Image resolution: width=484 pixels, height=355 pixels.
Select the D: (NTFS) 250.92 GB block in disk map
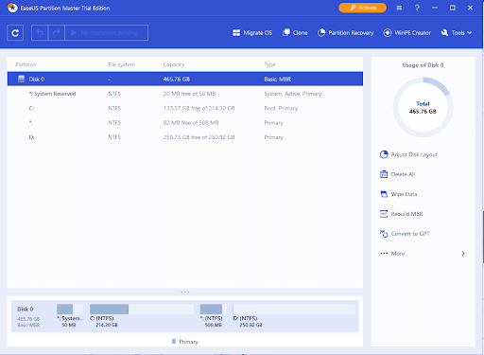(x=294, y=315)
